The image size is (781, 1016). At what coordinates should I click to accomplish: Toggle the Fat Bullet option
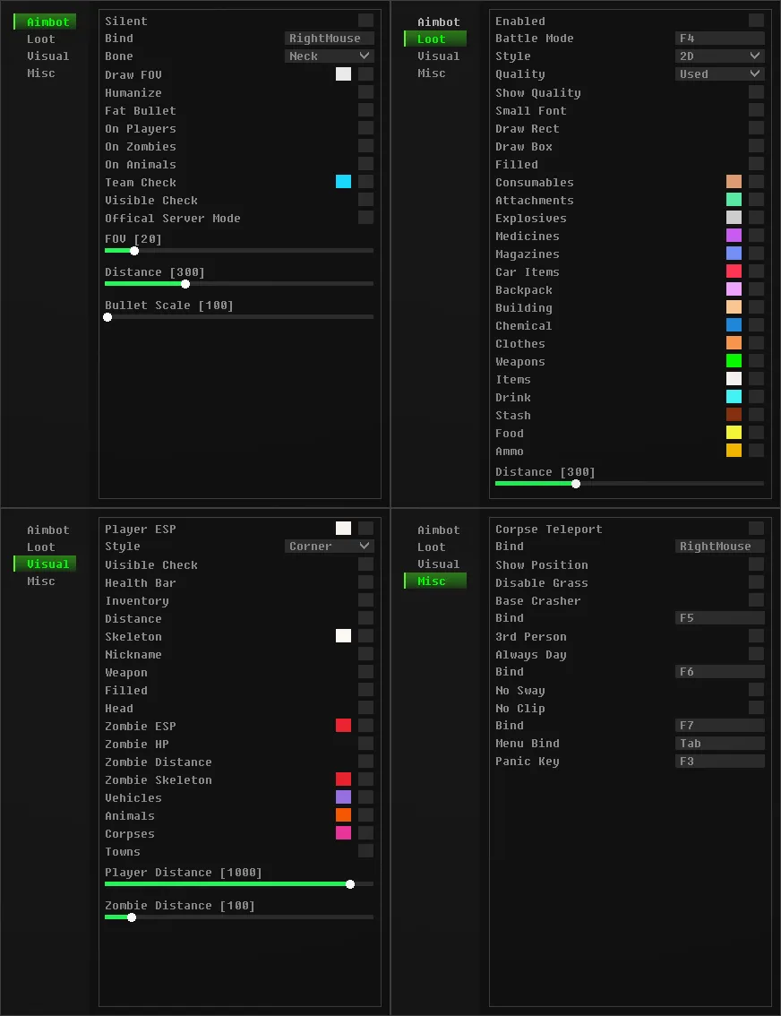pyautogui.click(x=365, y=110)
